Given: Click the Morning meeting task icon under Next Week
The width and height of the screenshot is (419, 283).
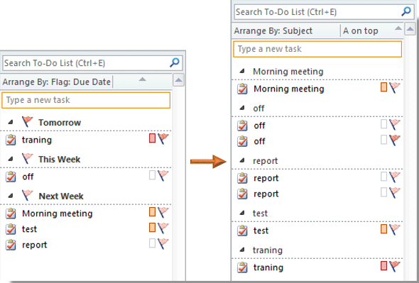Looking at the screenshot, I should coord(11,213).
